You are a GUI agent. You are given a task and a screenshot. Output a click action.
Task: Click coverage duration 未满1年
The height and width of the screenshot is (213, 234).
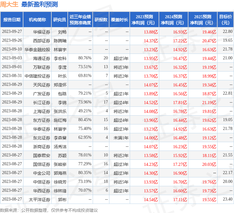coord(121,138)
